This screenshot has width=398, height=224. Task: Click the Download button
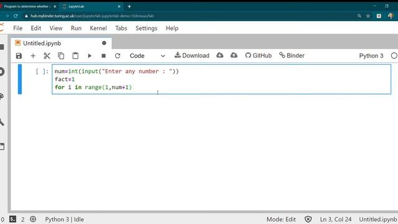coord(192,55)
